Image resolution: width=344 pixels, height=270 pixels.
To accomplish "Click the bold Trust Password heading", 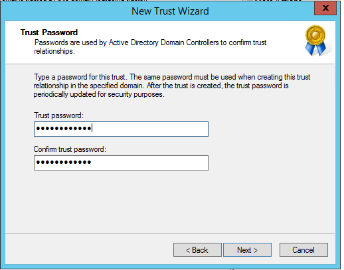I will (x=49, y=33).
